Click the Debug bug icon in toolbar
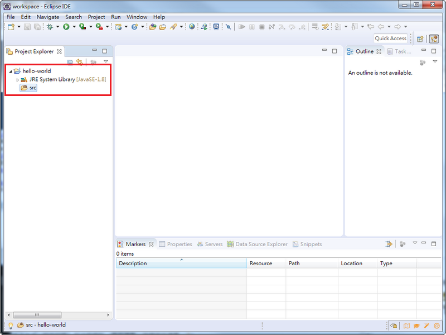The width and height of the screenshot is (446, 335). [50, 27]
